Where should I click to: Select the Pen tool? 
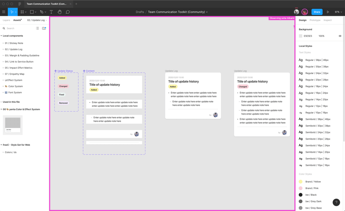[42, 12]
